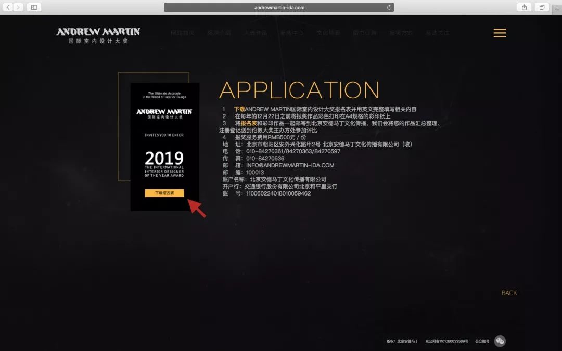This screenshot has width=562, height=351.
Task: Click the 京公网备 registration number in footer
Action: coord(446,341)
